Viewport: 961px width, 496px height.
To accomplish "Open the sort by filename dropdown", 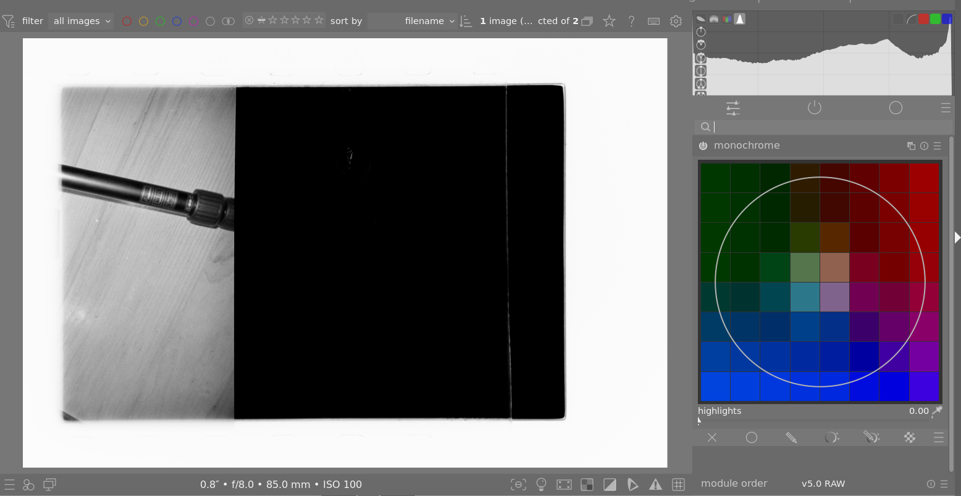I will pyautogui.click(x=412, y=21).
